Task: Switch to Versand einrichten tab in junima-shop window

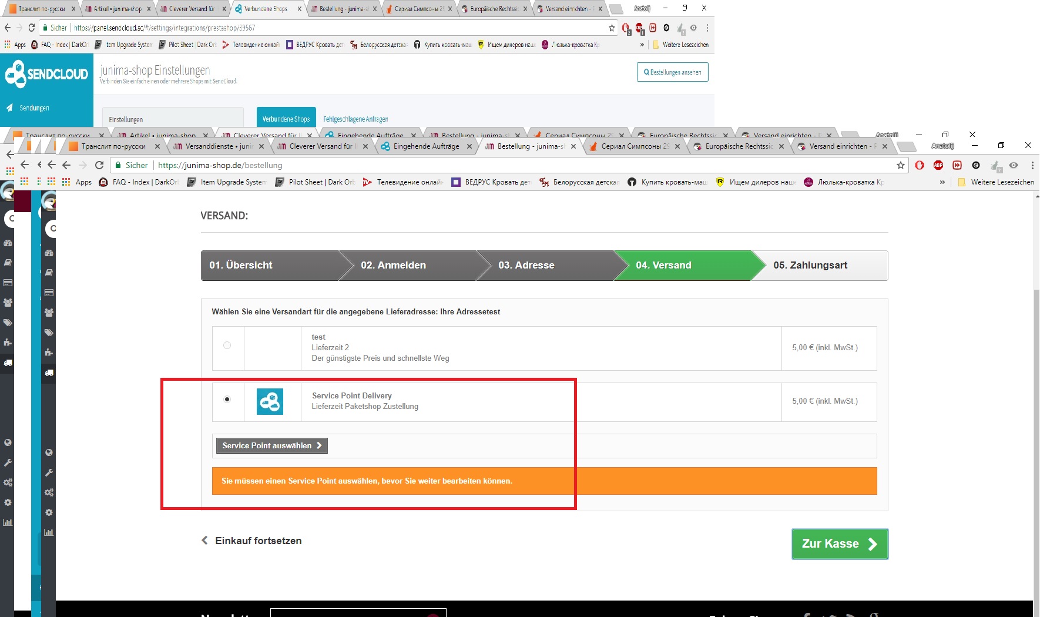Action: click(x=843, y=146)
